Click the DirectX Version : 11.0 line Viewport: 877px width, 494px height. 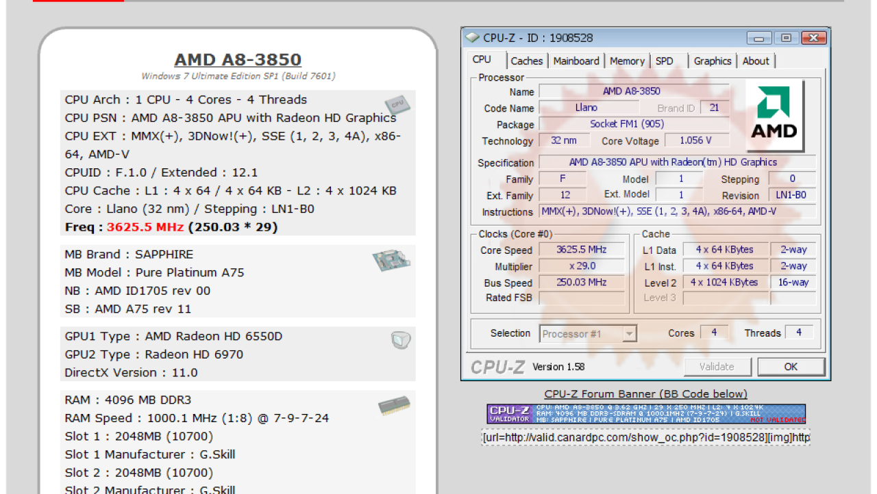[x=132, y=373]
